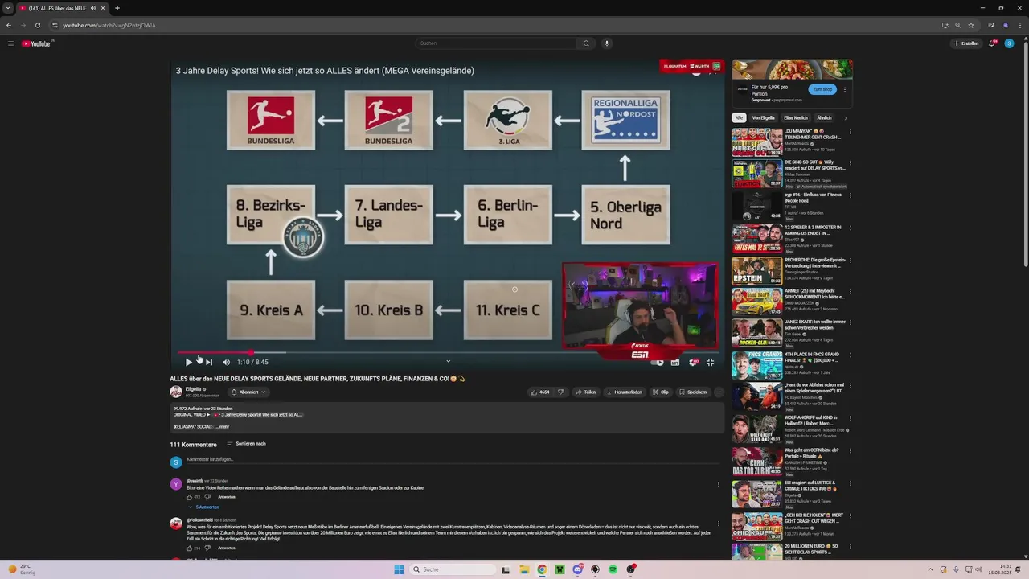Visit the ad's Zum shop button
The height and width of the screenshot is (579, 1029).
click(823, 89)
